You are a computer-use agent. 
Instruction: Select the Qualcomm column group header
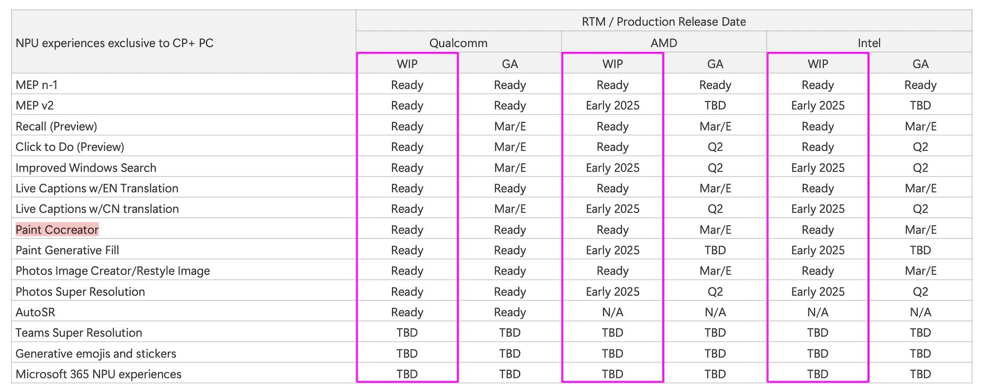tap(458, 43)
